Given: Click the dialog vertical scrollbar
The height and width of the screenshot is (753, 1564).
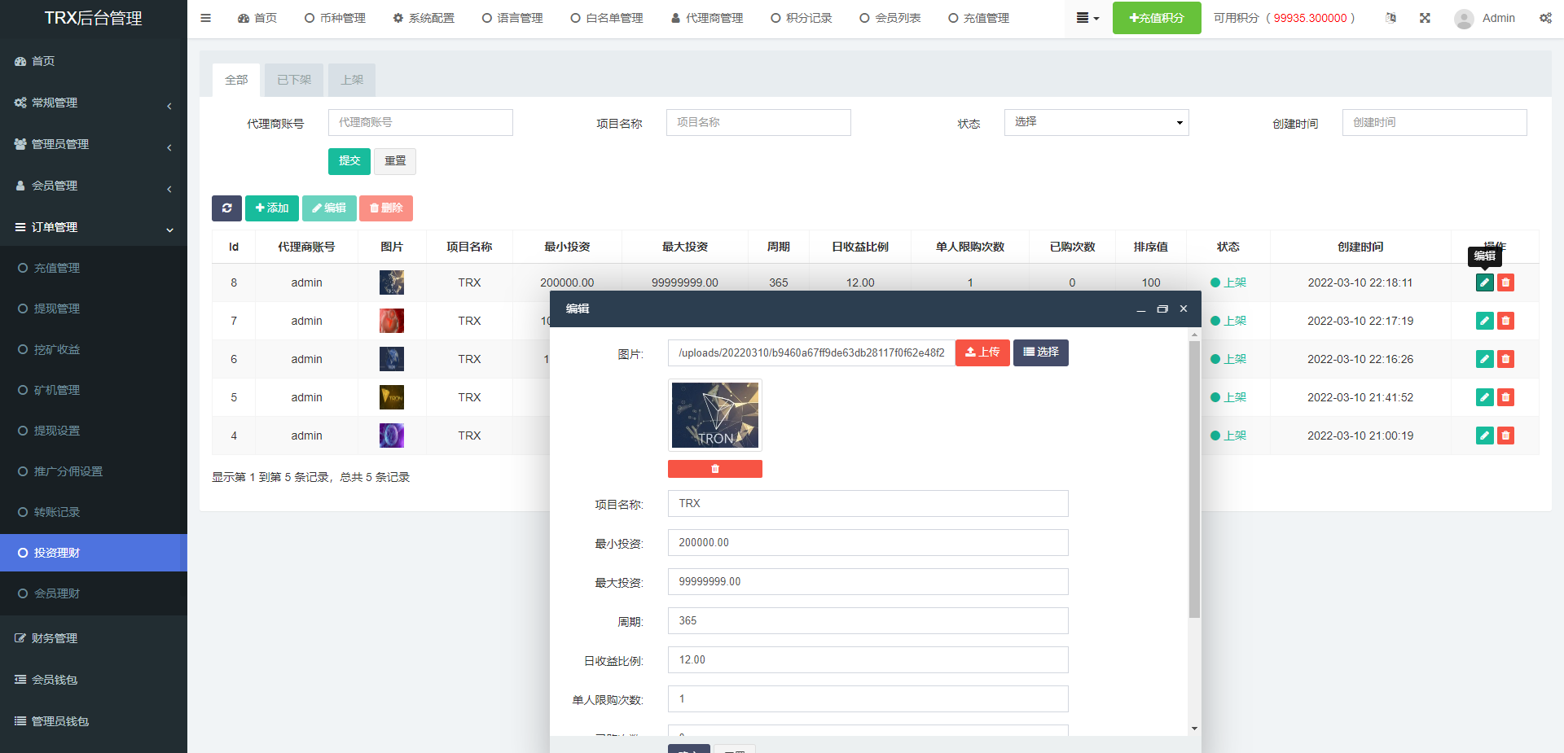Looking at the screenshot, I should pyautogui.click(x=1194, y=479).
